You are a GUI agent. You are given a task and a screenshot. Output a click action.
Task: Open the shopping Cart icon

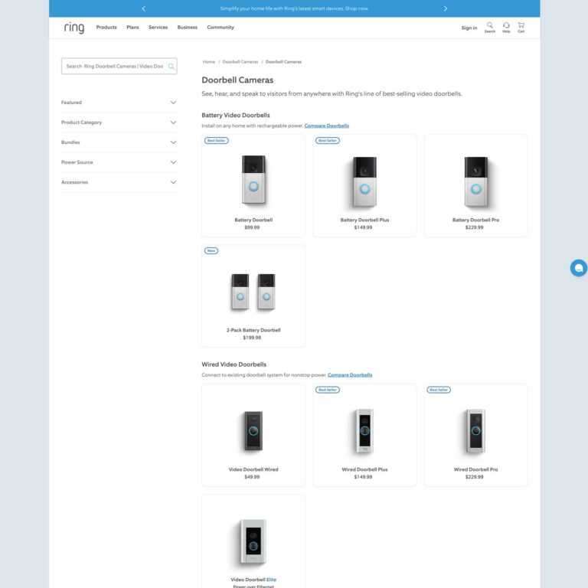click(521, 28)
